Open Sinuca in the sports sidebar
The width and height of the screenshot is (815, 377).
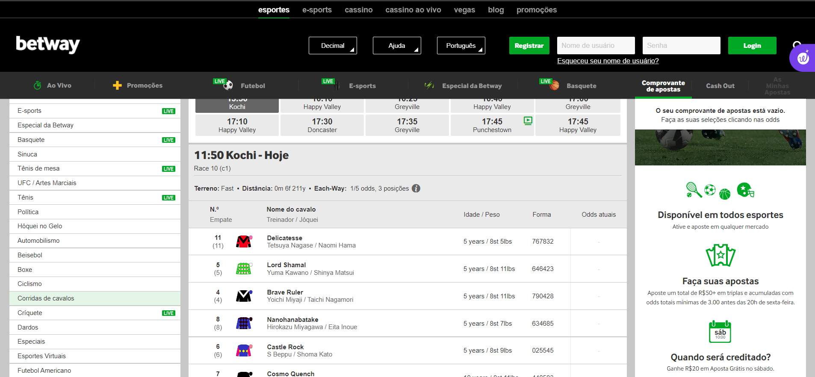[95, 154]
